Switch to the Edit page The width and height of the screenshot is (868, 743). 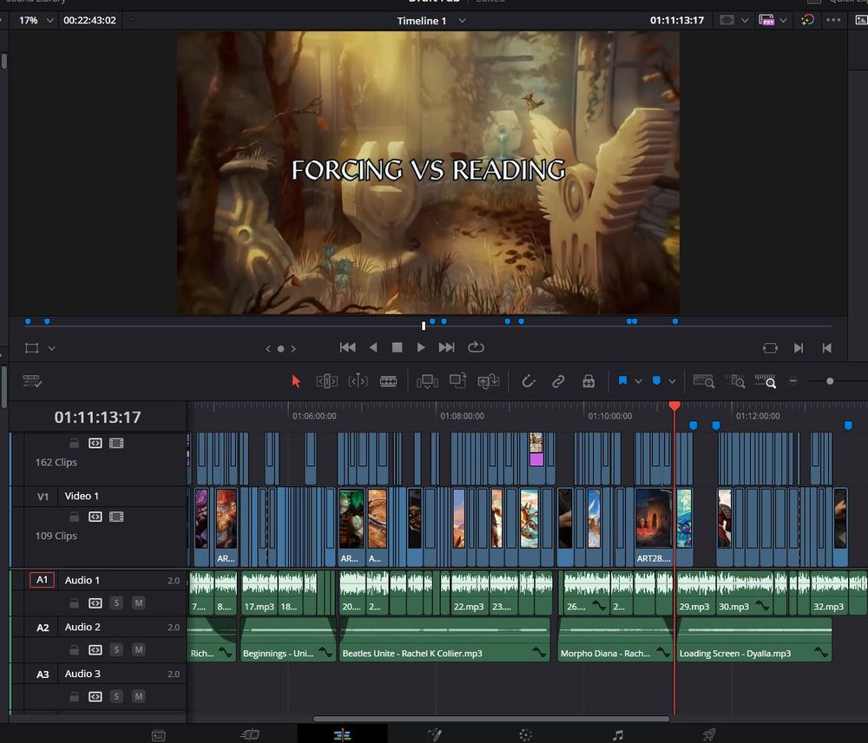pos(342,734)
